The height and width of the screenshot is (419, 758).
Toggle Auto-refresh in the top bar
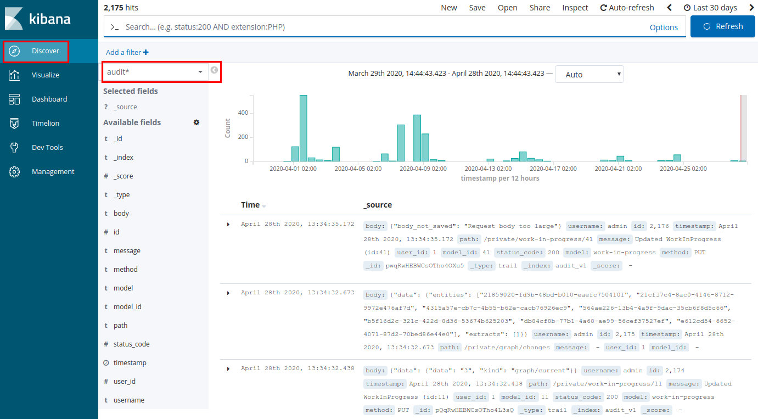click(627, 8)
